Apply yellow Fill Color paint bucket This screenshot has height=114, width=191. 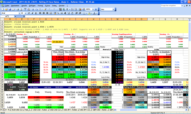coord(89,13)
